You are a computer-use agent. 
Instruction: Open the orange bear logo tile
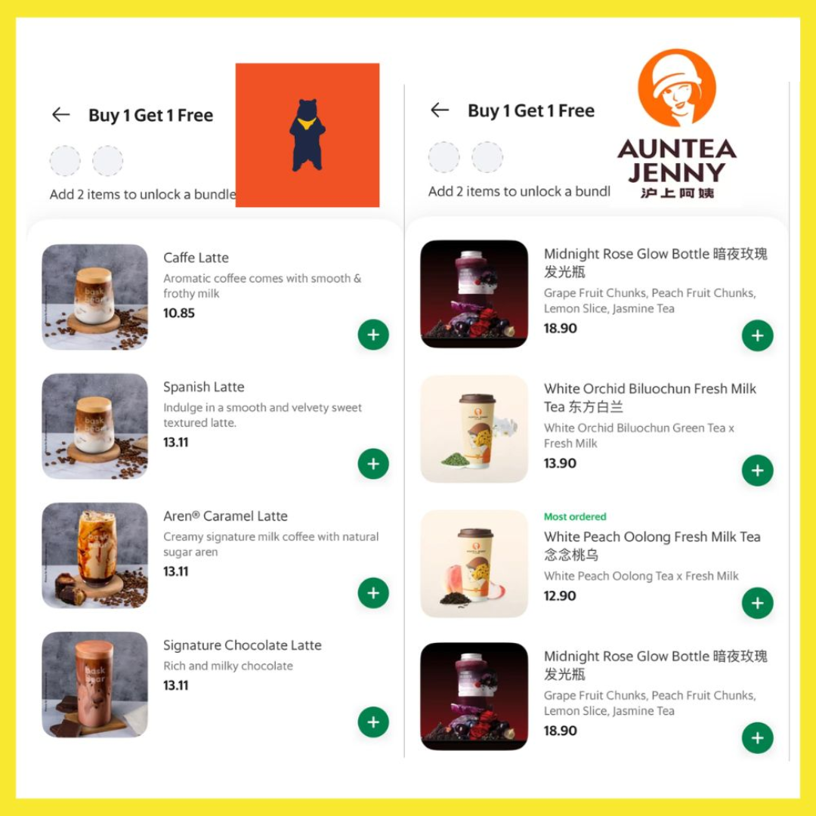click(308, 135)
